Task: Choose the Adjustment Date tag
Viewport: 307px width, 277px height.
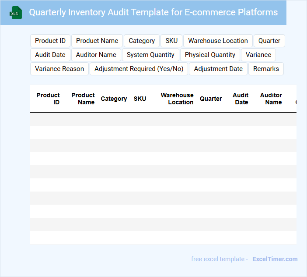Action: coord(218,69)
